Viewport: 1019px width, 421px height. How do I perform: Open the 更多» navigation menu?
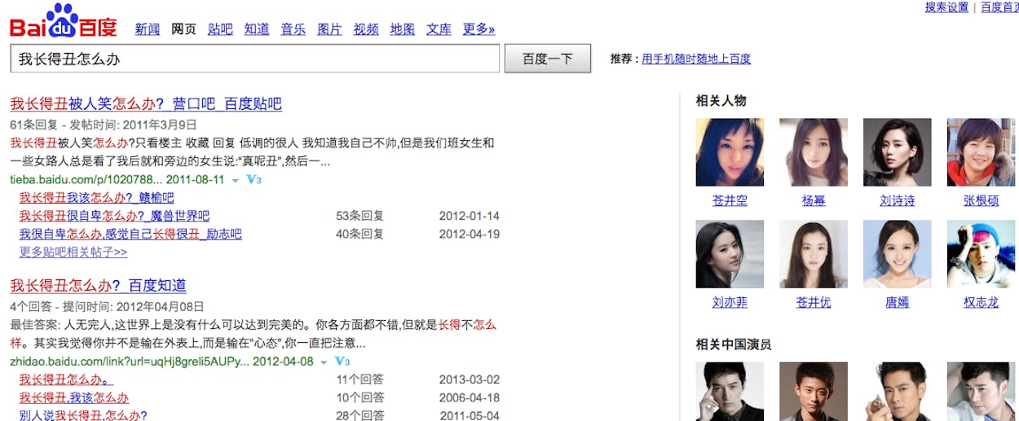(x=479, y=29)
